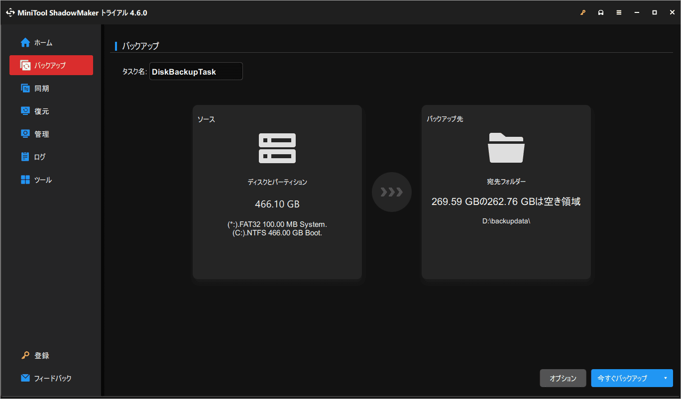Expand the backup-now dropdown arrow

tap(665, 378)
